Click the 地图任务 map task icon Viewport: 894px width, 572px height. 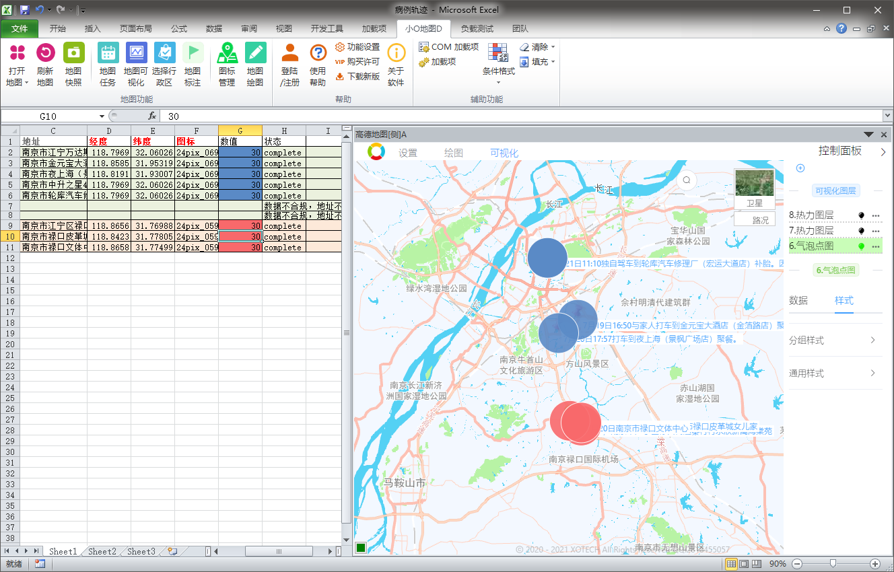108,54
